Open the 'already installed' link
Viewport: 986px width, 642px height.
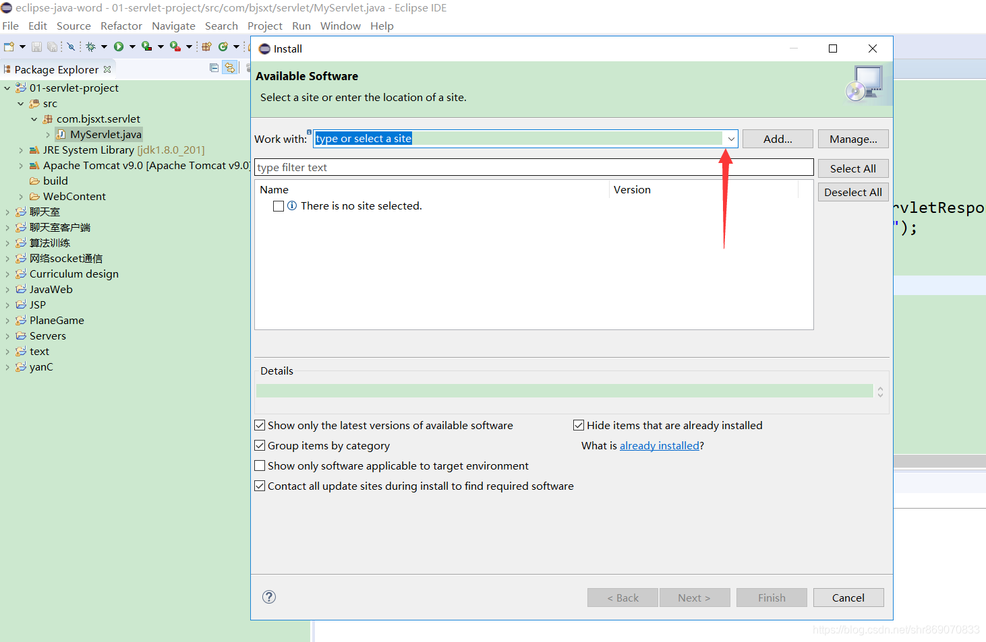pyautogui.click(x=660, y=445)
